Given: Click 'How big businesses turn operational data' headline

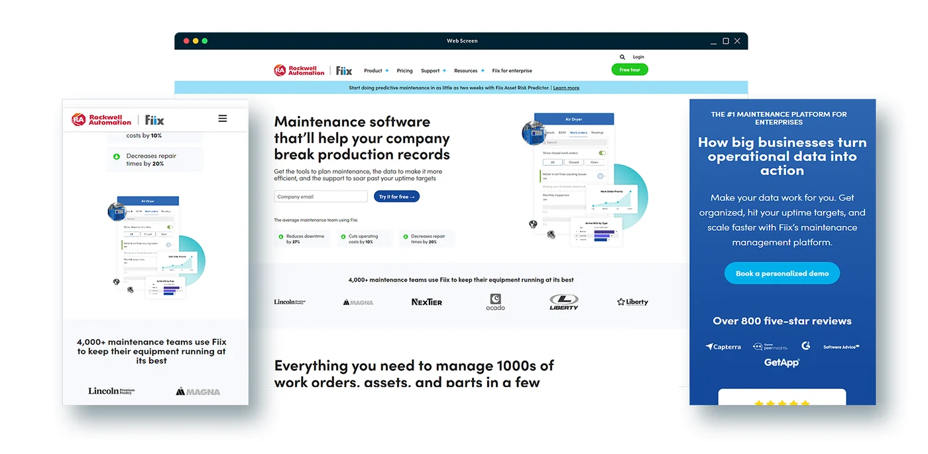Looking at the screenshot, I should [782, 156].
